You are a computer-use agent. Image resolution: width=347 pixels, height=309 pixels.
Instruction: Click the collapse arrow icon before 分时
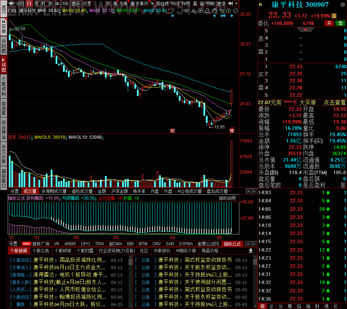(x=11, y=3)
